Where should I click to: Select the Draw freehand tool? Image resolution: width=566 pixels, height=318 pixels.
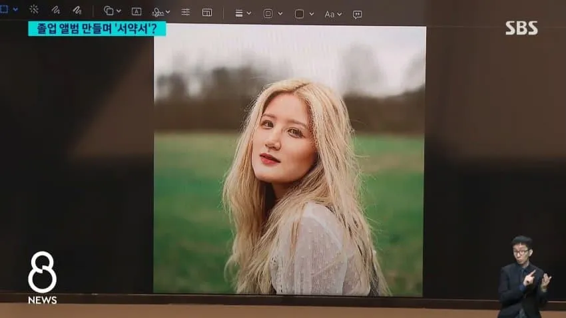[x=77, y=10]
